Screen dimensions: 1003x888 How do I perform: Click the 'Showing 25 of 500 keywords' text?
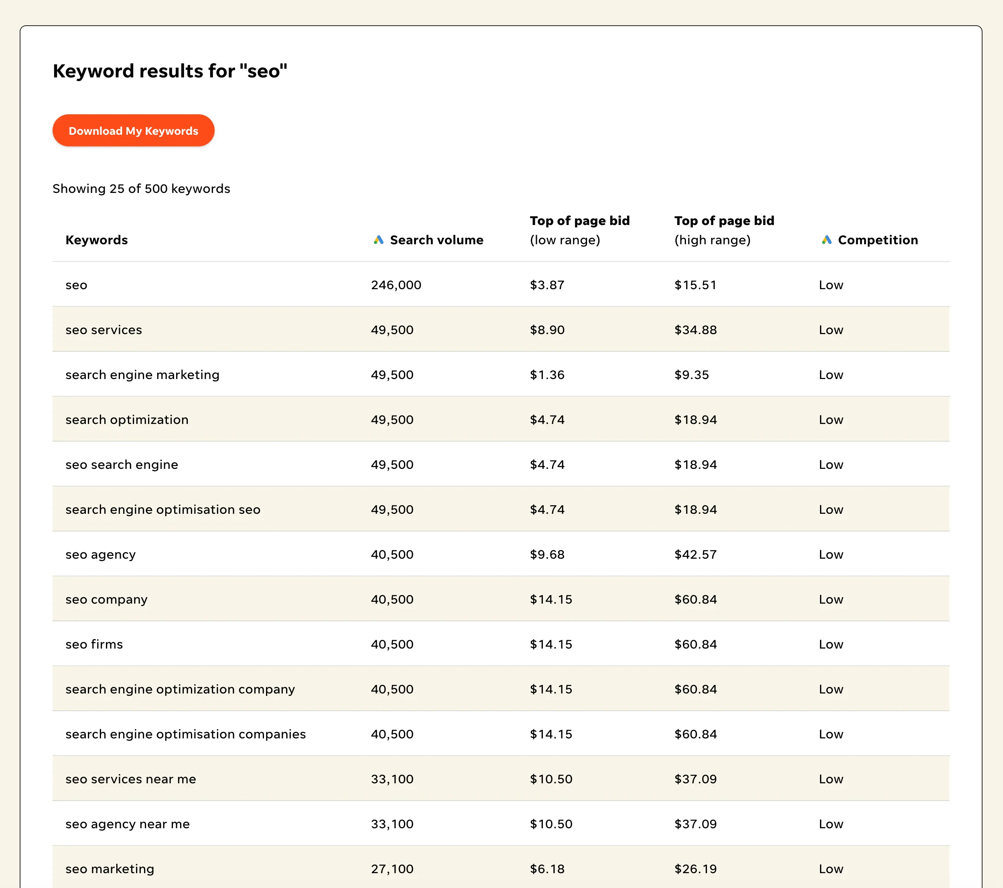coord(141,189)
